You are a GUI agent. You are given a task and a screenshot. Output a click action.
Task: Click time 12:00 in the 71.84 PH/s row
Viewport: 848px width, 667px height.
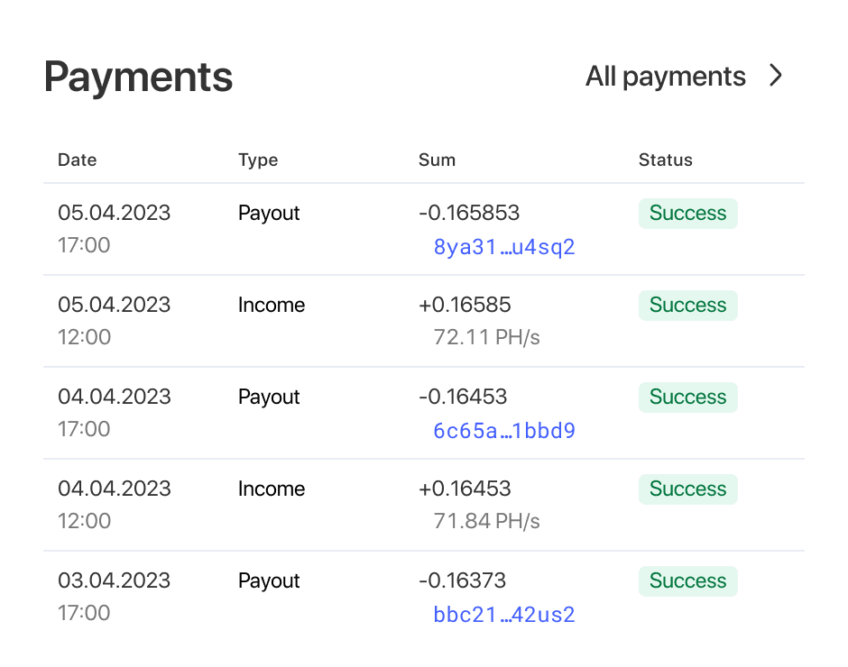[x=85, y=521]
